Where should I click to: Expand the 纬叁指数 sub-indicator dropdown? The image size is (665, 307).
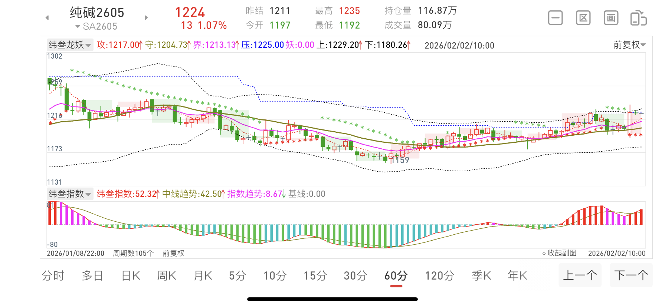point(70,194)
